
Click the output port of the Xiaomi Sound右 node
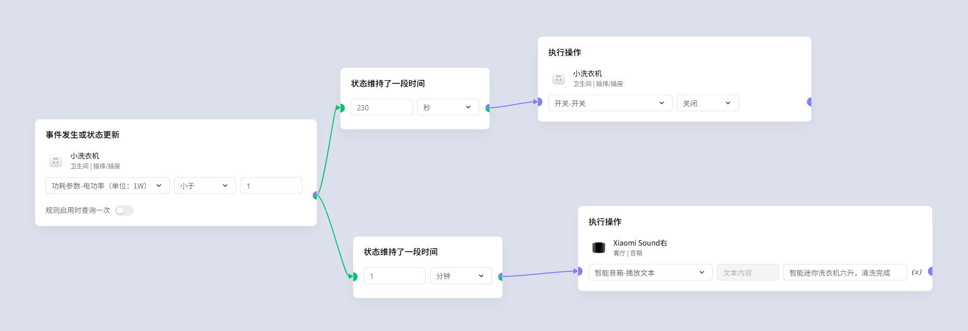tap(930, 271)
